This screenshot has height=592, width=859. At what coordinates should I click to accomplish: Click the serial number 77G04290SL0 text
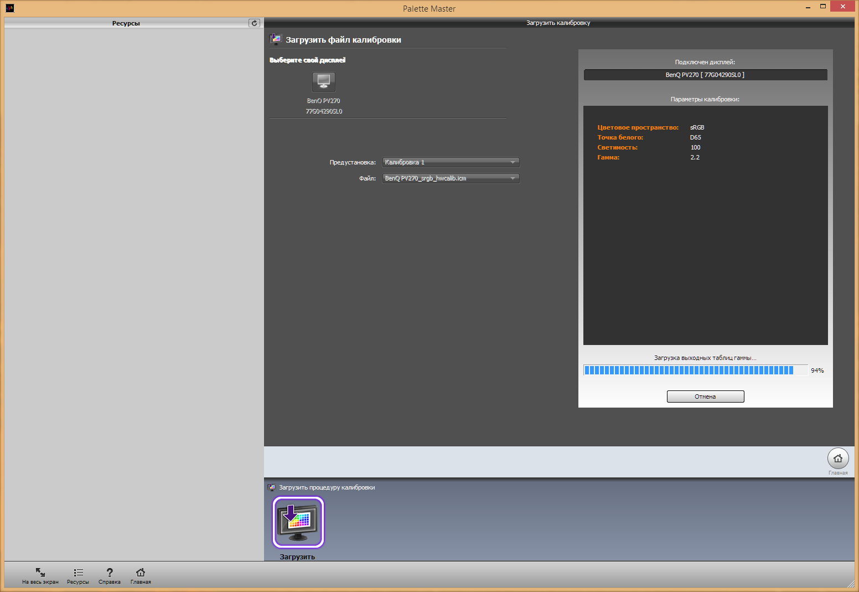(324, 111)
